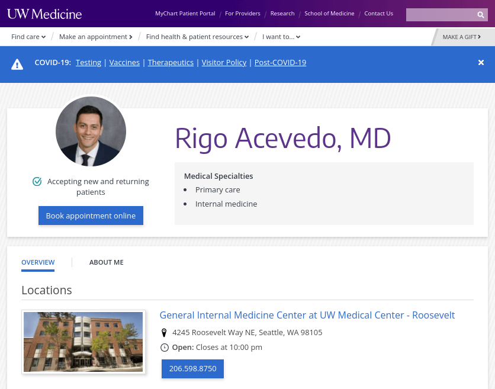The width and height of the screenshot is (495, 389).
Task: Expand Find health & patient resources
Action: (197, 37)
